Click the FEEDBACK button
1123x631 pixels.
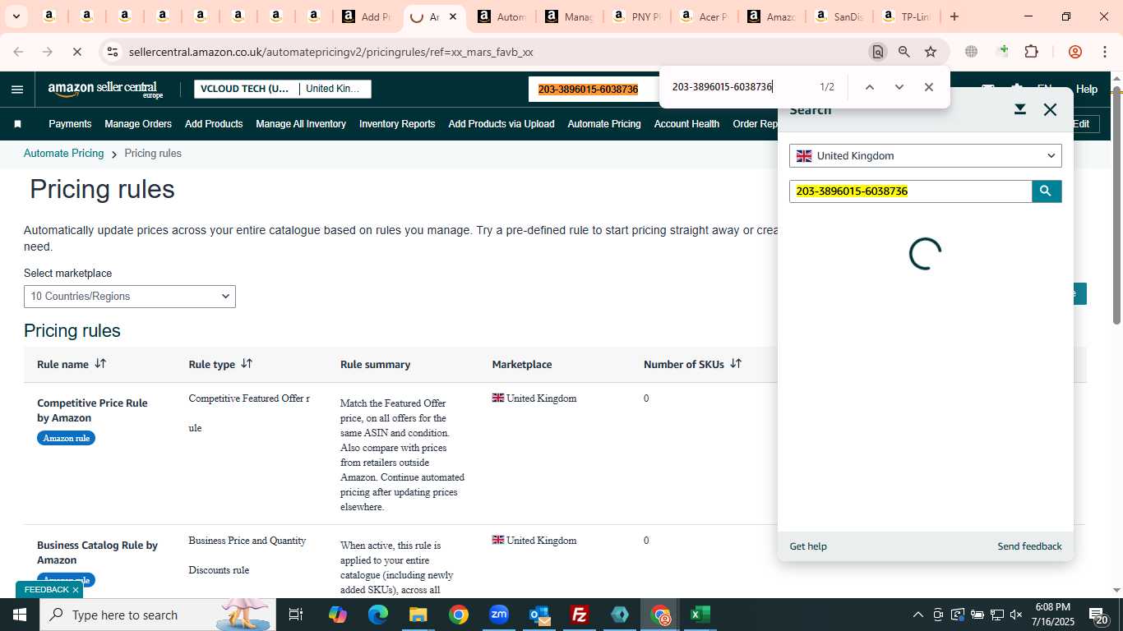click(x=47, y=590)
